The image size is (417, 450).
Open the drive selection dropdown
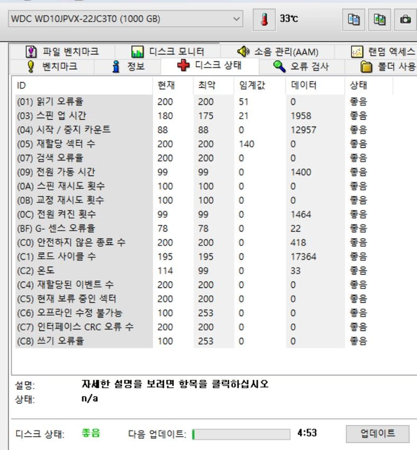[126, 19]
